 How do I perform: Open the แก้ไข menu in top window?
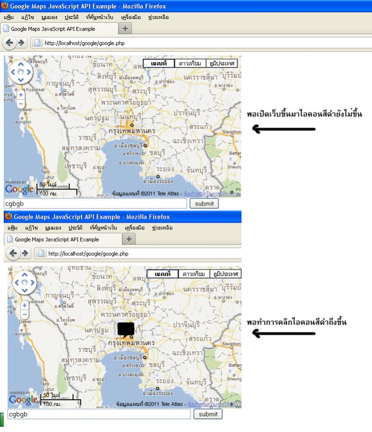[27, 17]
